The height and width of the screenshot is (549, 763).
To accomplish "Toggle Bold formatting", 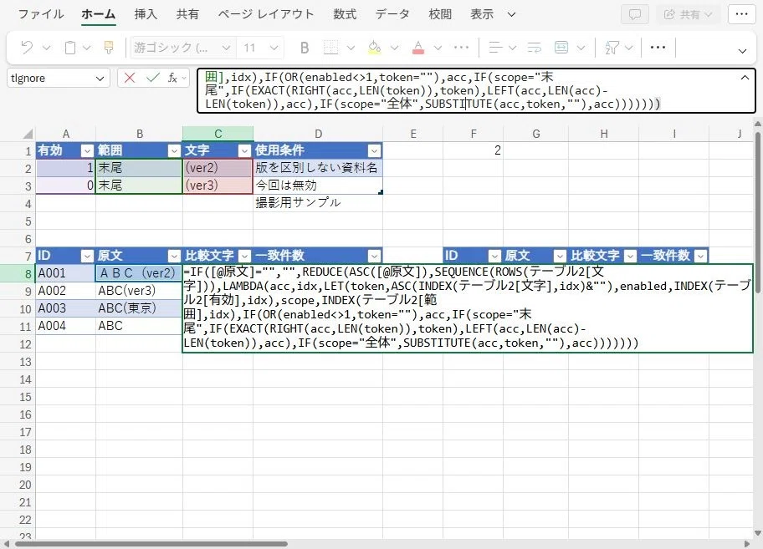I will coord(305,48).
